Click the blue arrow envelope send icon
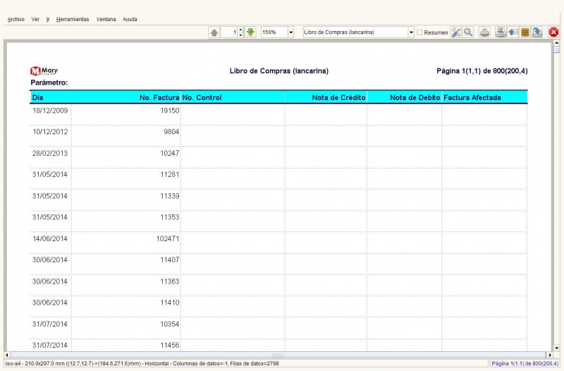 click(x=513, y=32)
